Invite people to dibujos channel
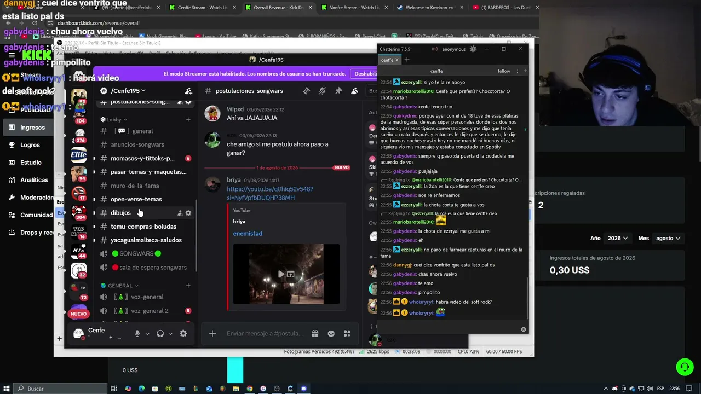The image size is (701, 394). pyautogui.click(x=180, y=213)
